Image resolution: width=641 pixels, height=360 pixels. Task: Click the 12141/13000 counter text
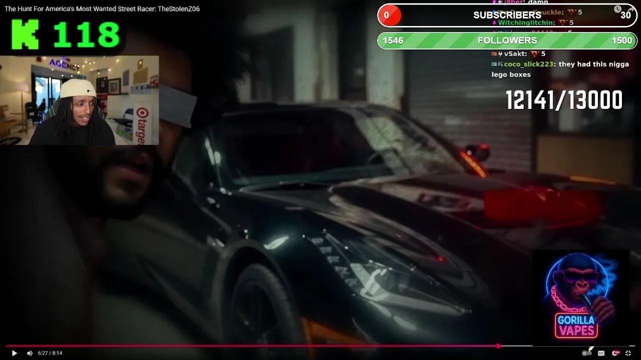pos(564,100)
